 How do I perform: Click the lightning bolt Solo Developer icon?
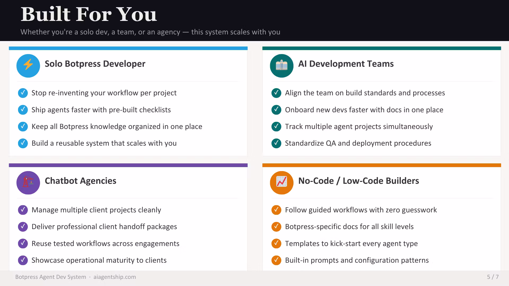click(x=28, y=66)
